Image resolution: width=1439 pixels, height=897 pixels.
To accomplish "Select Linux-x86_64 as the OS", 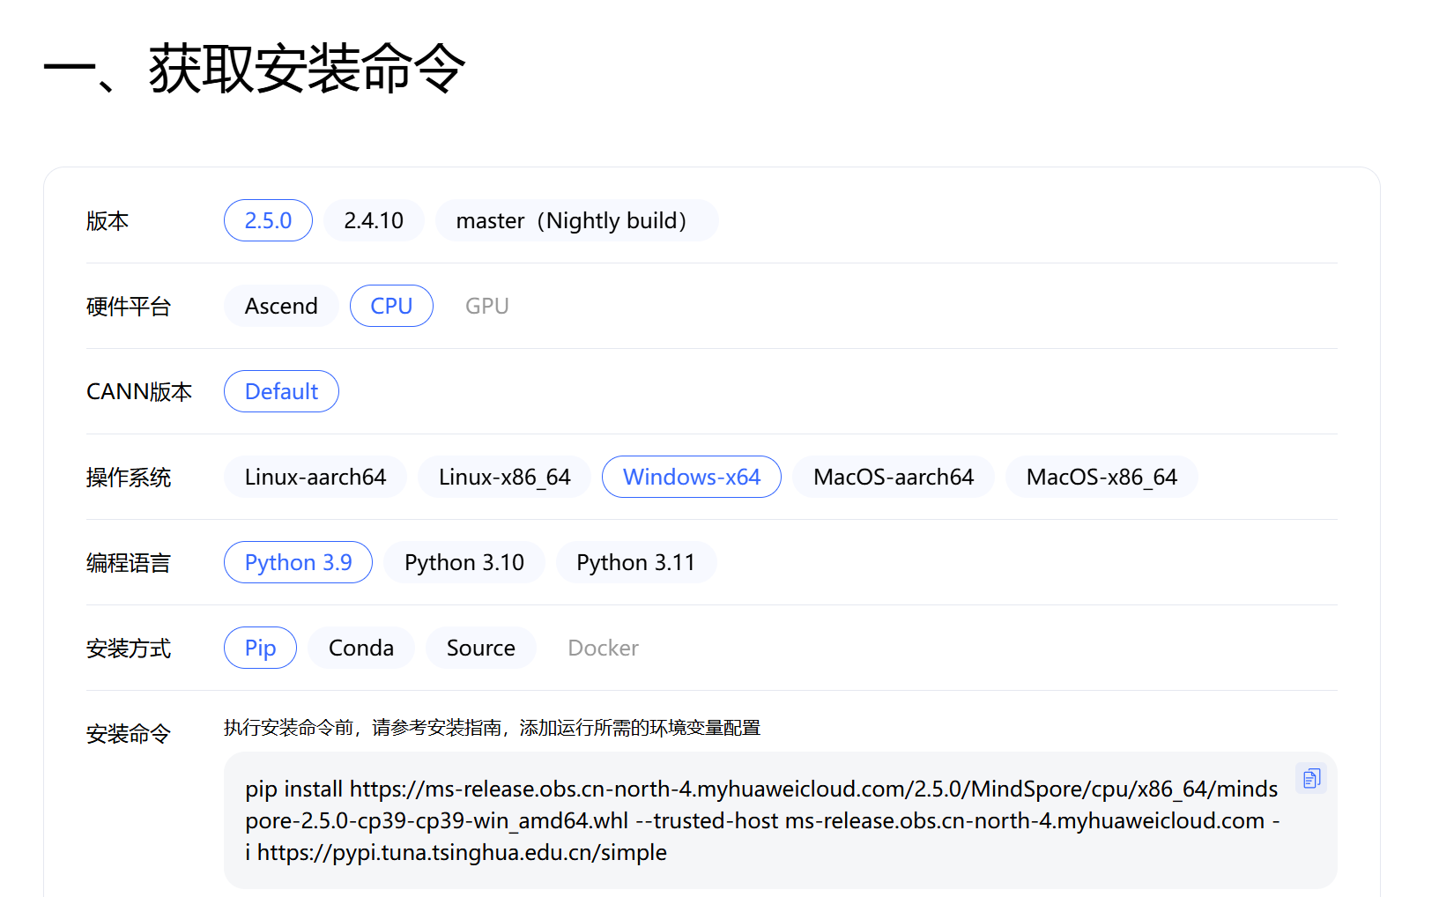I will (504, 477).
